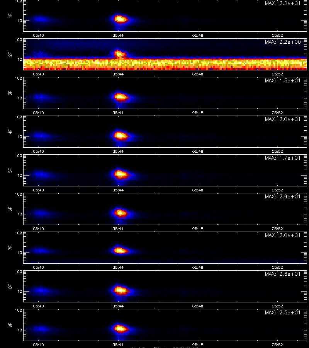This screenshot has height=348, width=309.
Task: Click the 05:44 time tick under panel 8F
Action: point(118,306)
